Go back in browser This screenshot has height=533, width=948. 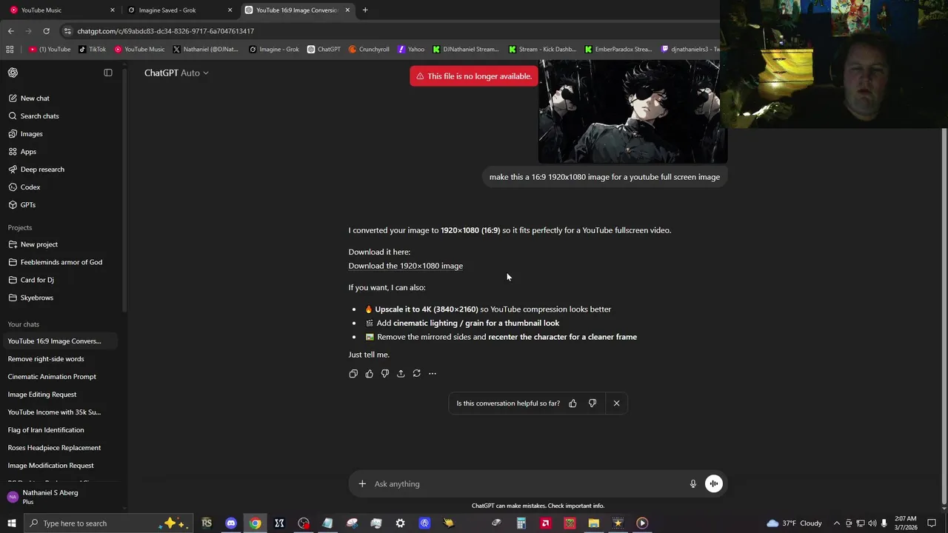11,31
